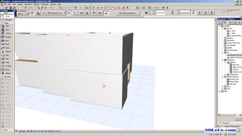Expand the Properties panel in Navigator
This screenshot has width=242, height=136.
point(220,123)
